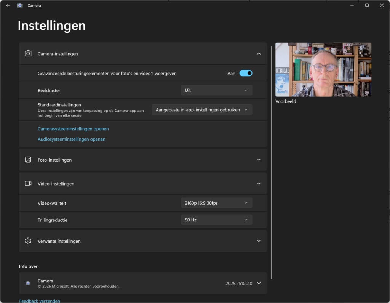Click the back arrow in title bar
The height and width of the screenshot is (303, 390).
click(8, 6)
